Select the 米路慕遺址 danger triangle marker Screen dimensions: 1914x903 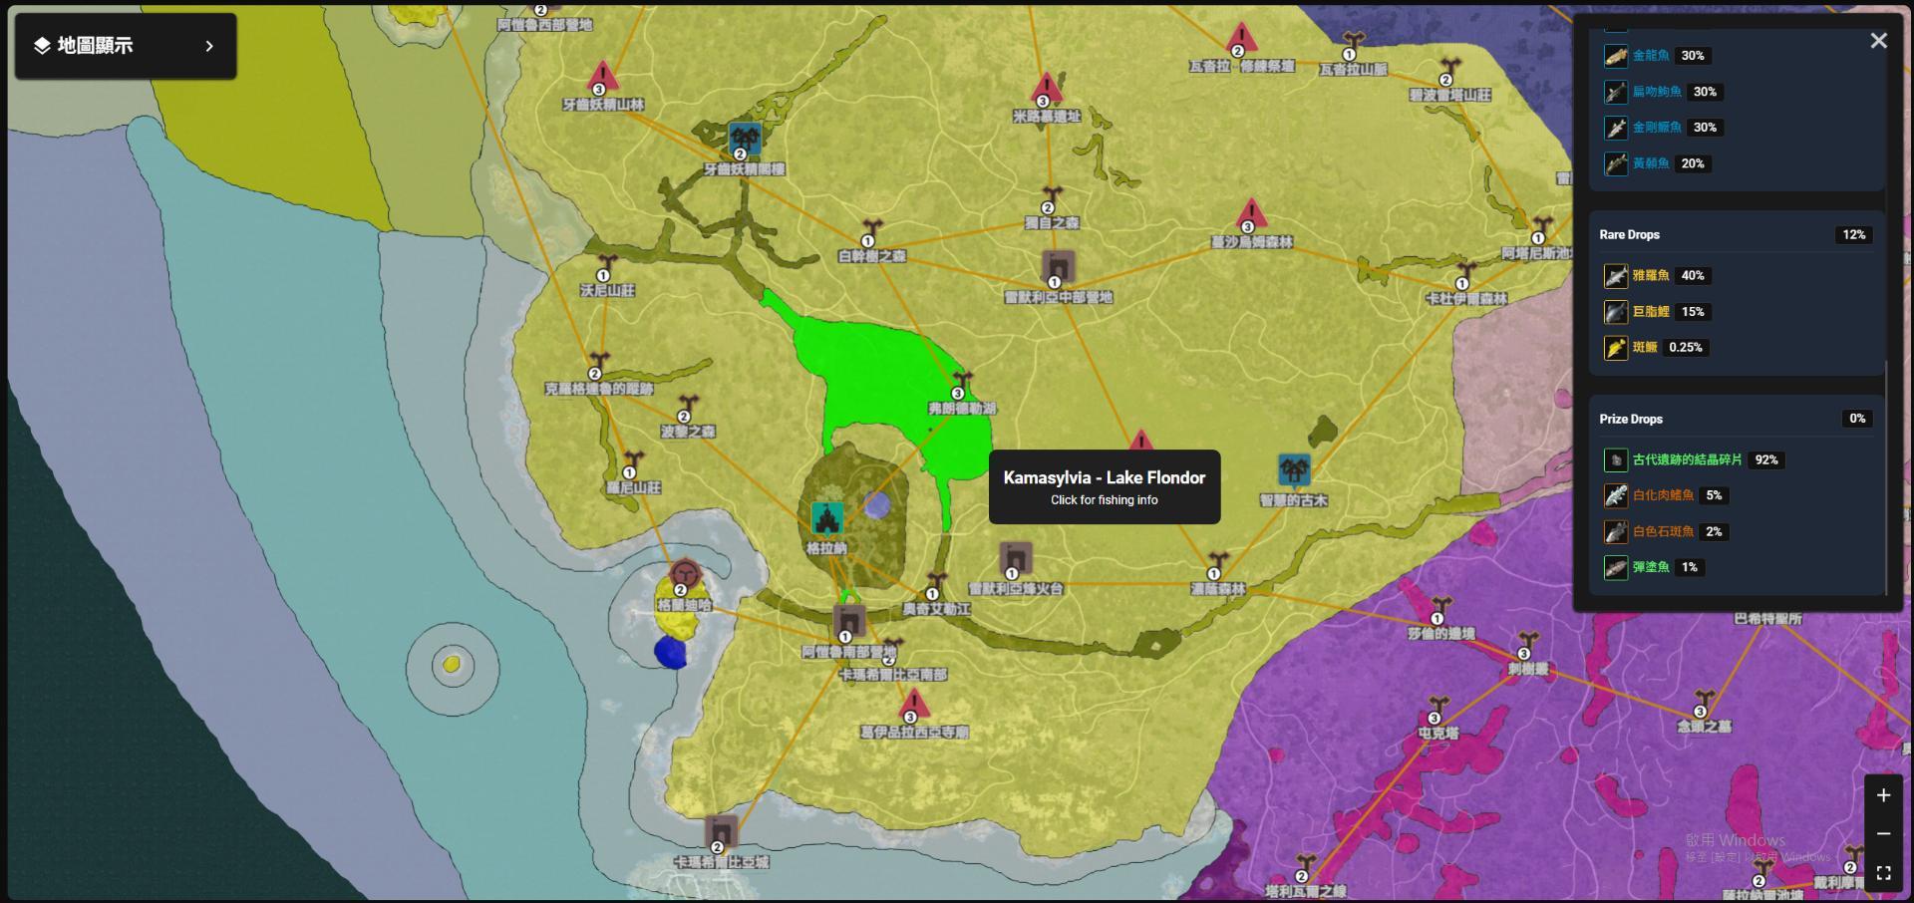click(1046, 88)
